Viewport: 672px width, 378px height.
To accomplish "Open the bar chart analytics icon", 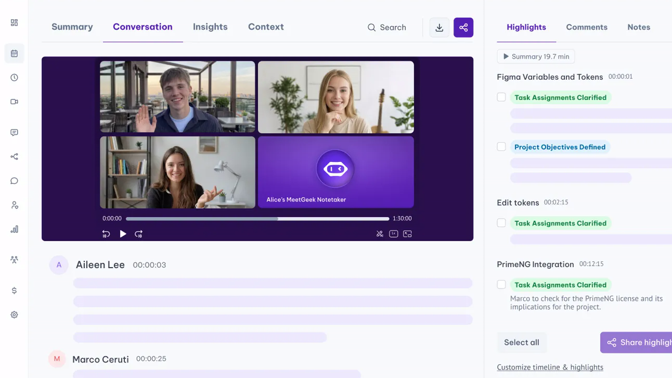I will pos(14,230).
